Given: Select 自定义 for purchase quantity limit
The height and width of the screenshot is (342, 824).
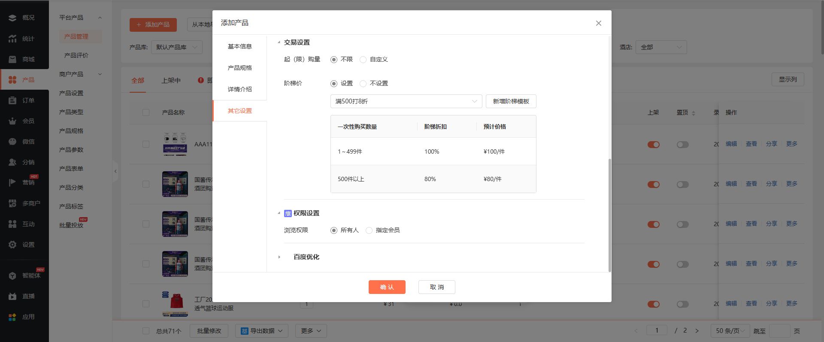Looking at the screenshot, I should click(x=363, y=60).
